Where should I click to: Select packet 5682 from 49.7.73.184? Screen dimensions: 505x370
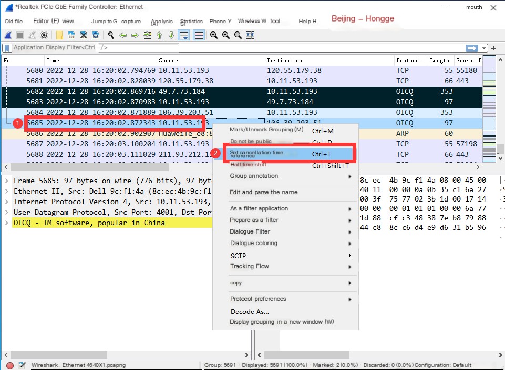coord(242,91)
